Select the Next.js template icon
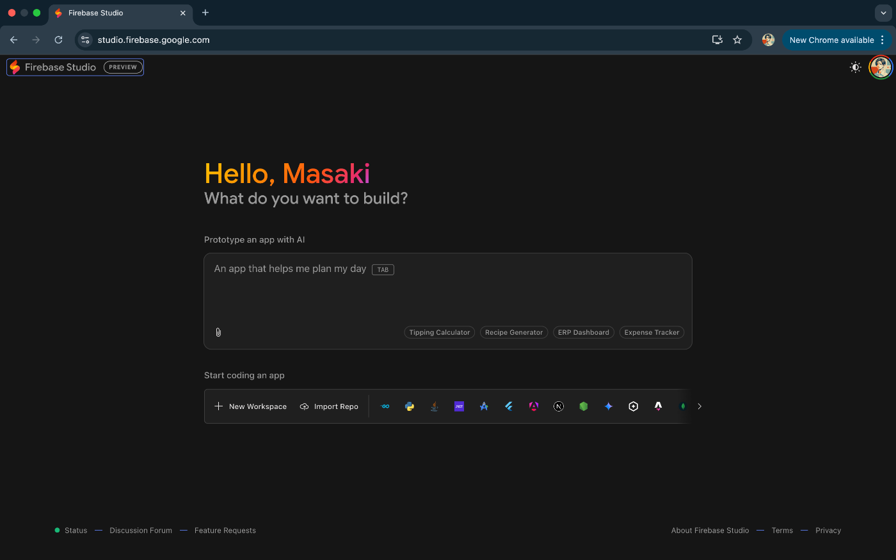 [x=559, y=406]
